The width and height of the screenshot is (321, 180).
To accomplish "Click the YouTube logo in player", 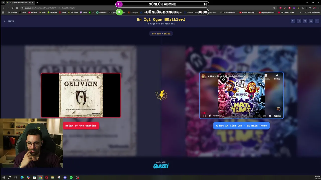I will 277,116.
